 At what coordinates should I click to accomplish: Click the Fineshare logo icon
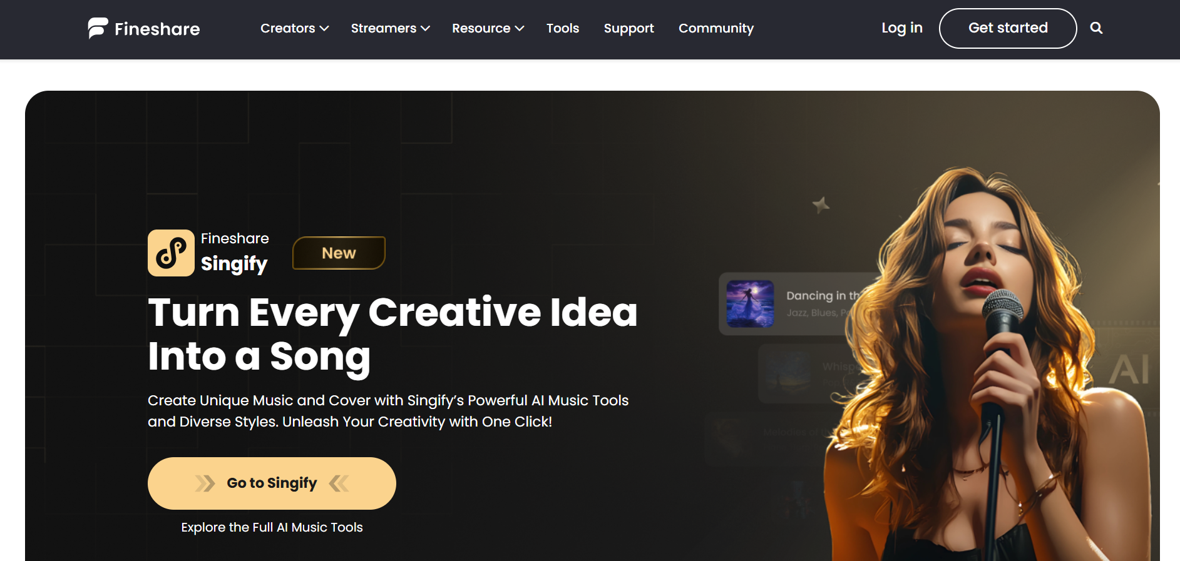(x=98, y=28)
